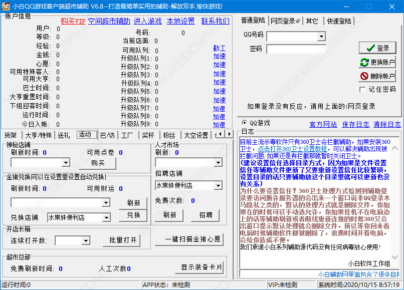Click the 显示装备卡片 button
Viewport: 404px width, 290px height.
(199, 267)
